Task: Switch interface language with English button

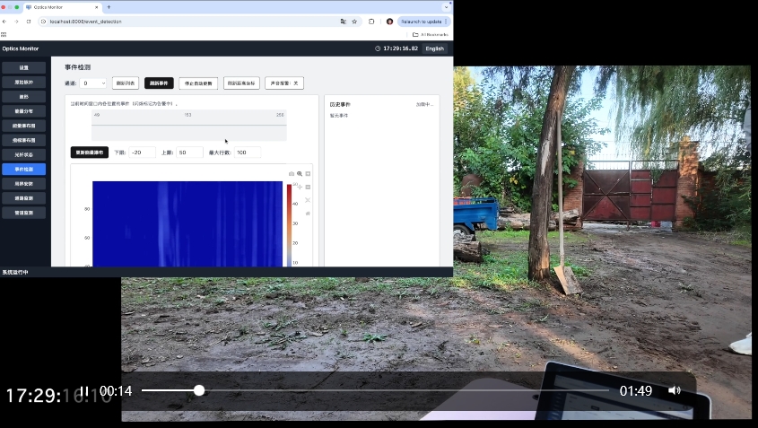Action: (434, 48)
